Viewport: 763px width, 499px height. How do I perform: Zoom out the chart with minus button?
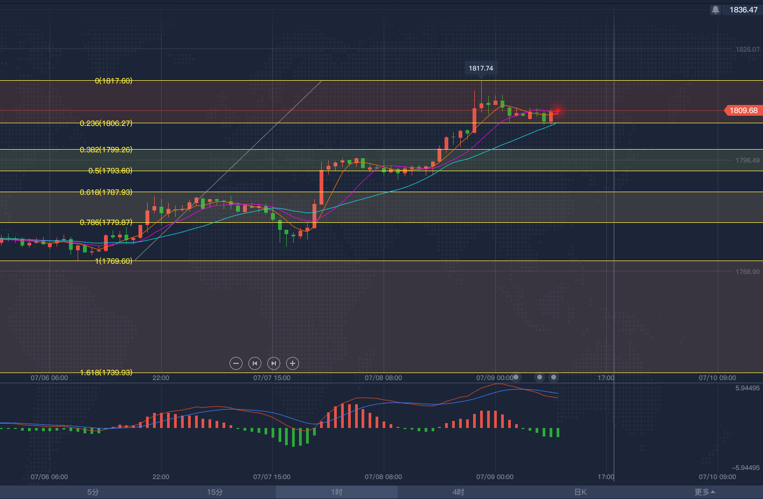pyautogui.click(x=236, y=363)
